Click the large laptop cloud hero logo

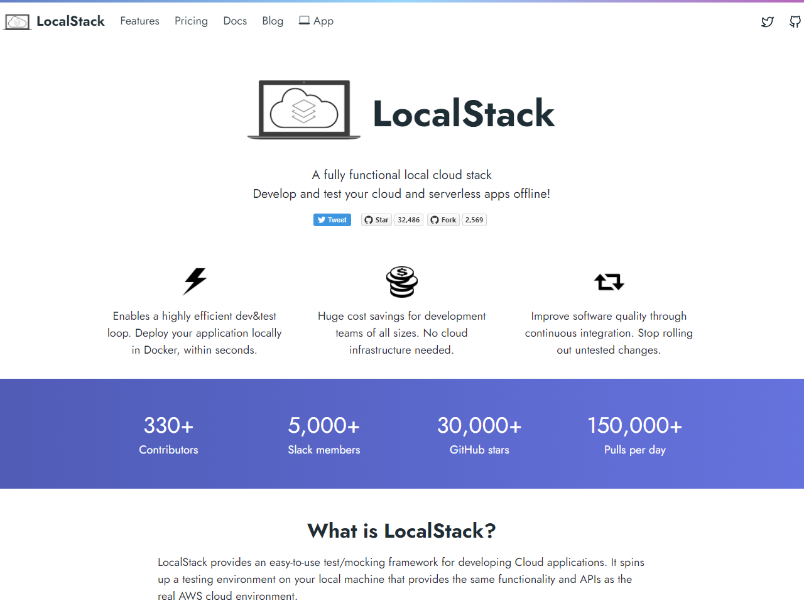(304, 110)
